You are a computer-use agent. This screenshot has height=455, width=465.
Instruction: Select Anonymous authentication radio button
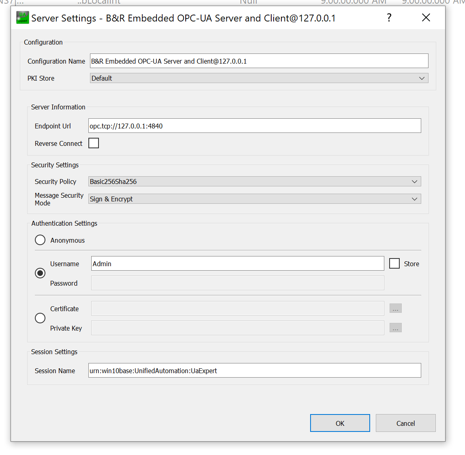click(x=40, y=240)
